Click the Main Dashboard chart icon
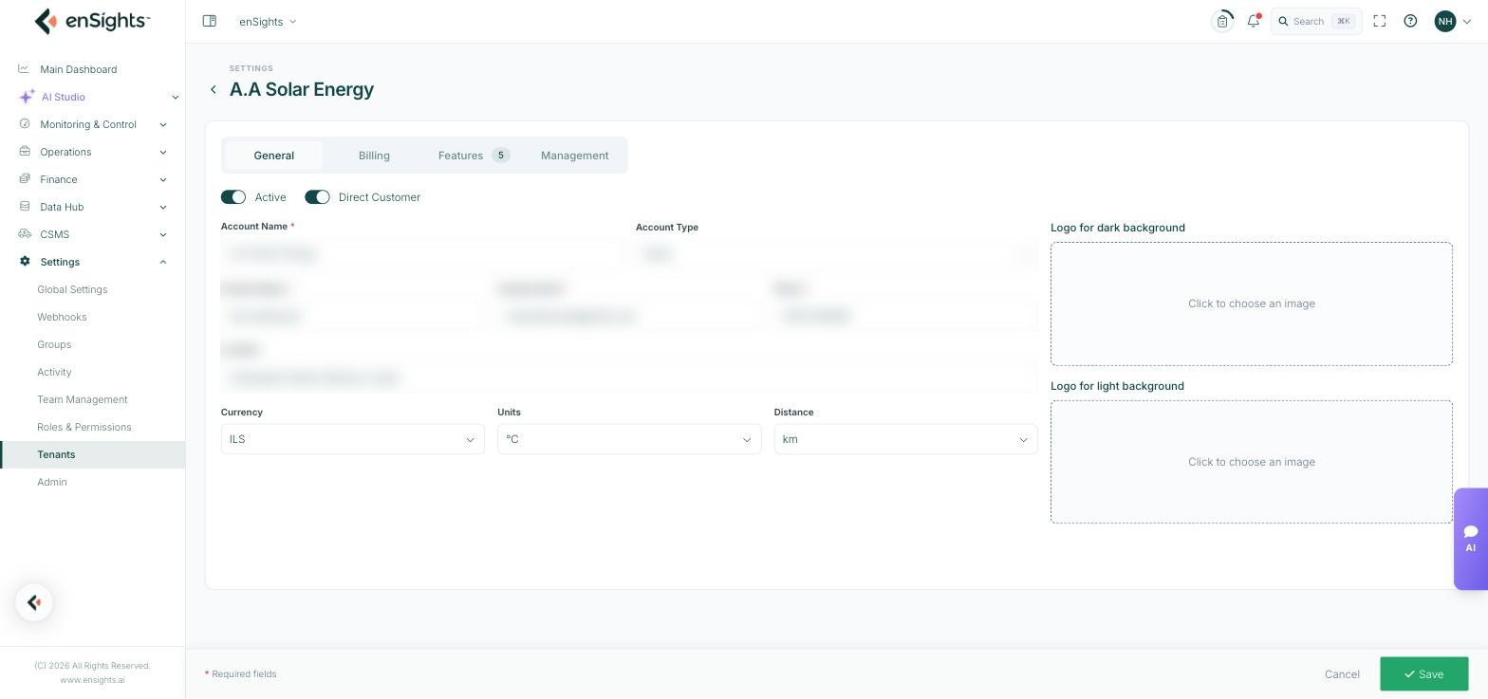Viewport: 1488px width, 699px height. (x=24, y=69)
